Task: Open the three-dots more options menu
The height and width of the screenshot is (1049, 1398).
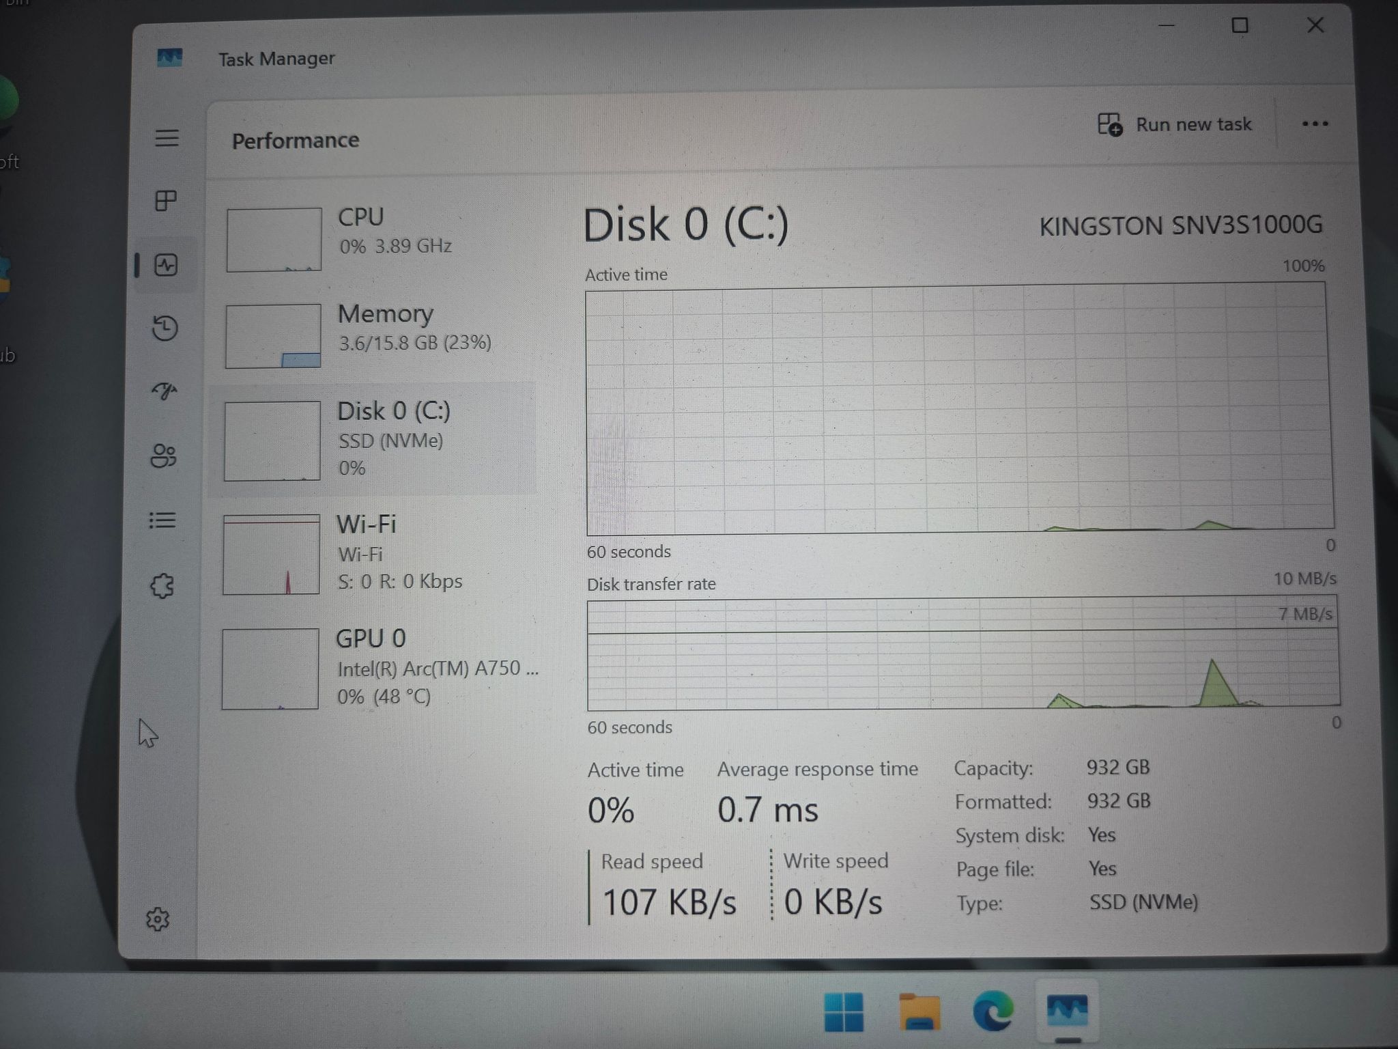Action: tap(1315, 124)
